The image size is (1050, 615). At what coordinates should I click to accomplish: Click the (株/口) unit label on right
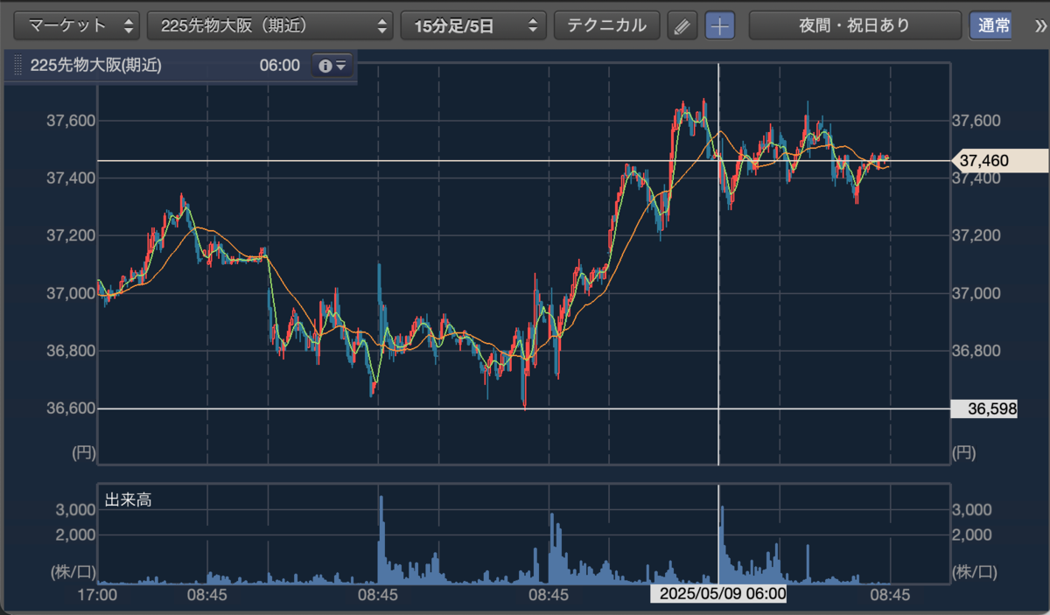click(x=974, y=573)
